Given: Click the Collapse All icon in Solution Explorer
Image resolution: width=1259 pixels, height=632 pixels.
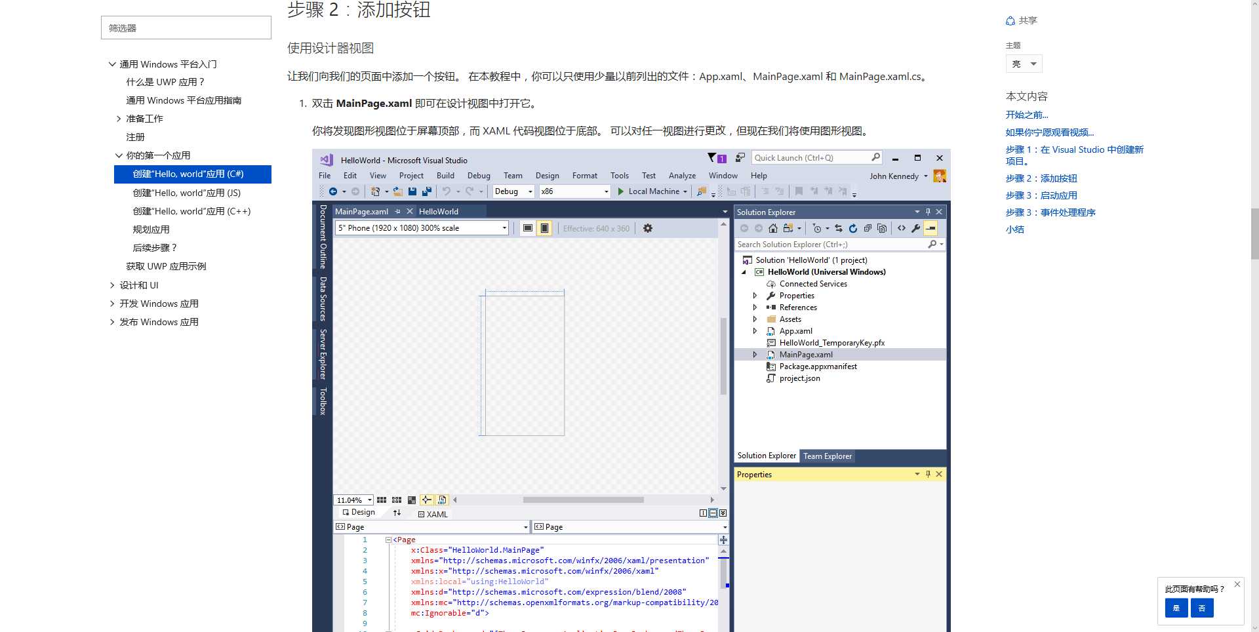Looking at the screenshot, I should point(868,228).
